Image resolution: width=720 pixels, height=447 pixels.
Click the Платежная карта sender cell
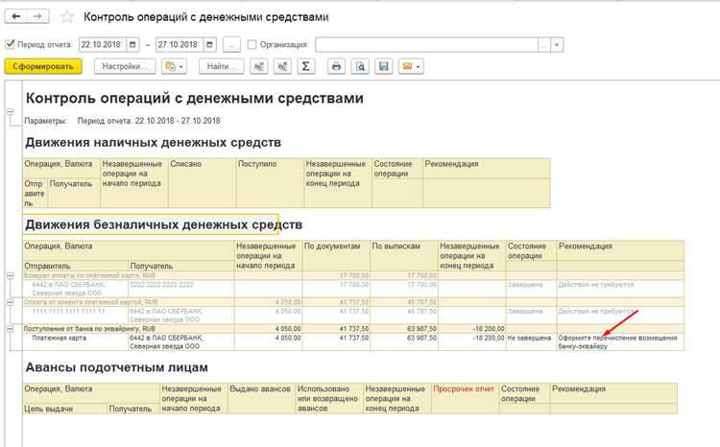click(x=75, y=341)
